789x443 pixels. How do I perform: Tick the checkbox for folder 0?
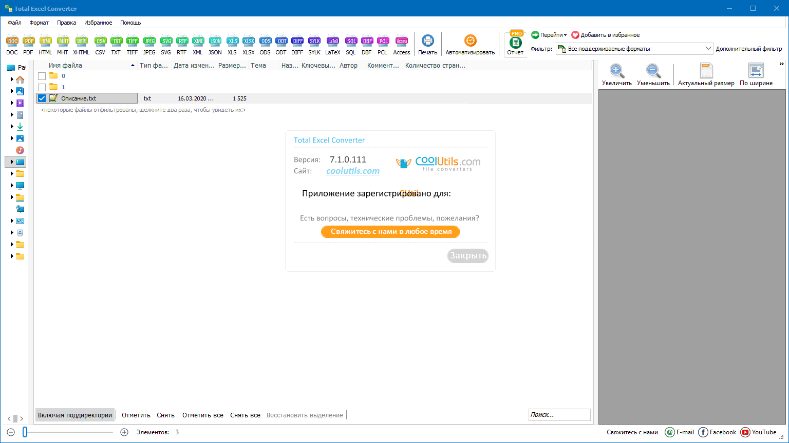coord(42,76)
